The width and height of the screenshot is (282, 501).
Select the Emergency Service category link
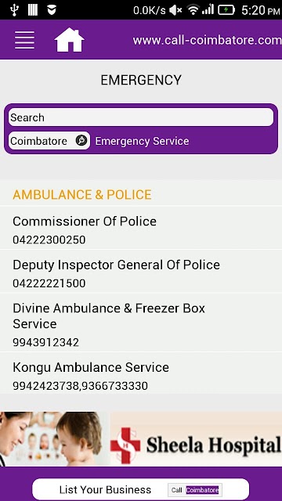pyautogui.click(x=142, y=141)
